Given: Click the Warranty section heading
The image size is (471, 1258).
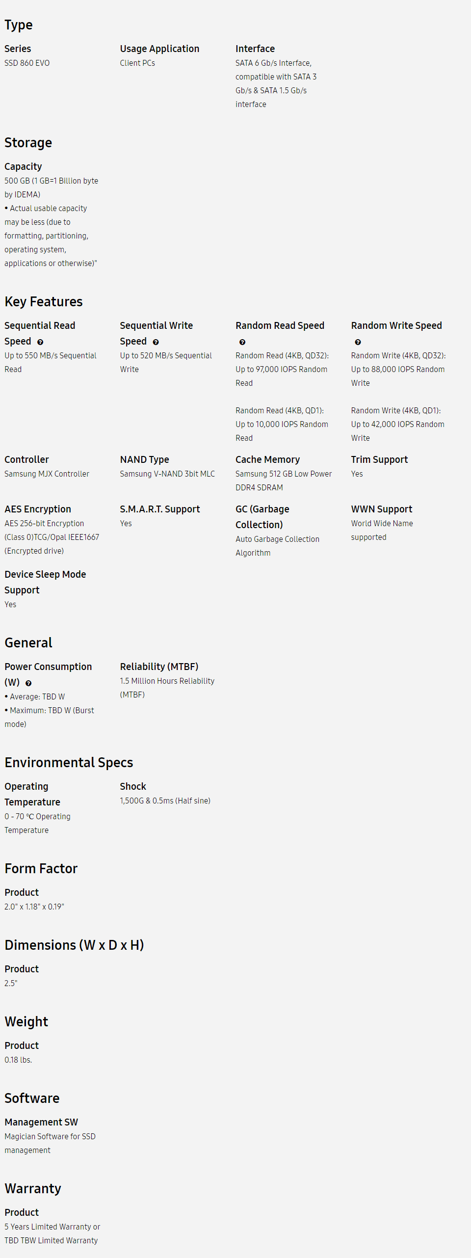Looking at the screenshot, I should [33, 1189].
